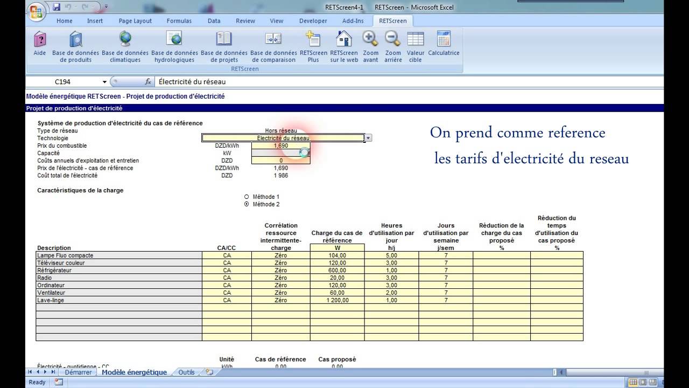Viewport: 689px width, 388px height.
Task: Switch to Page Layout view in status bar
Action: (x=643, y=382)
